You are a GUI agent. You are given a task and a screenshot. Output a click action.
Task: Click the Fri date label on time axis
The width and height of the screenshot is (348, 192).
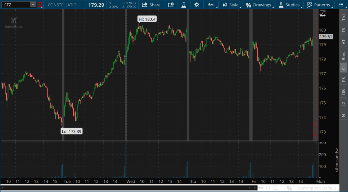click(x=254, y=182)
